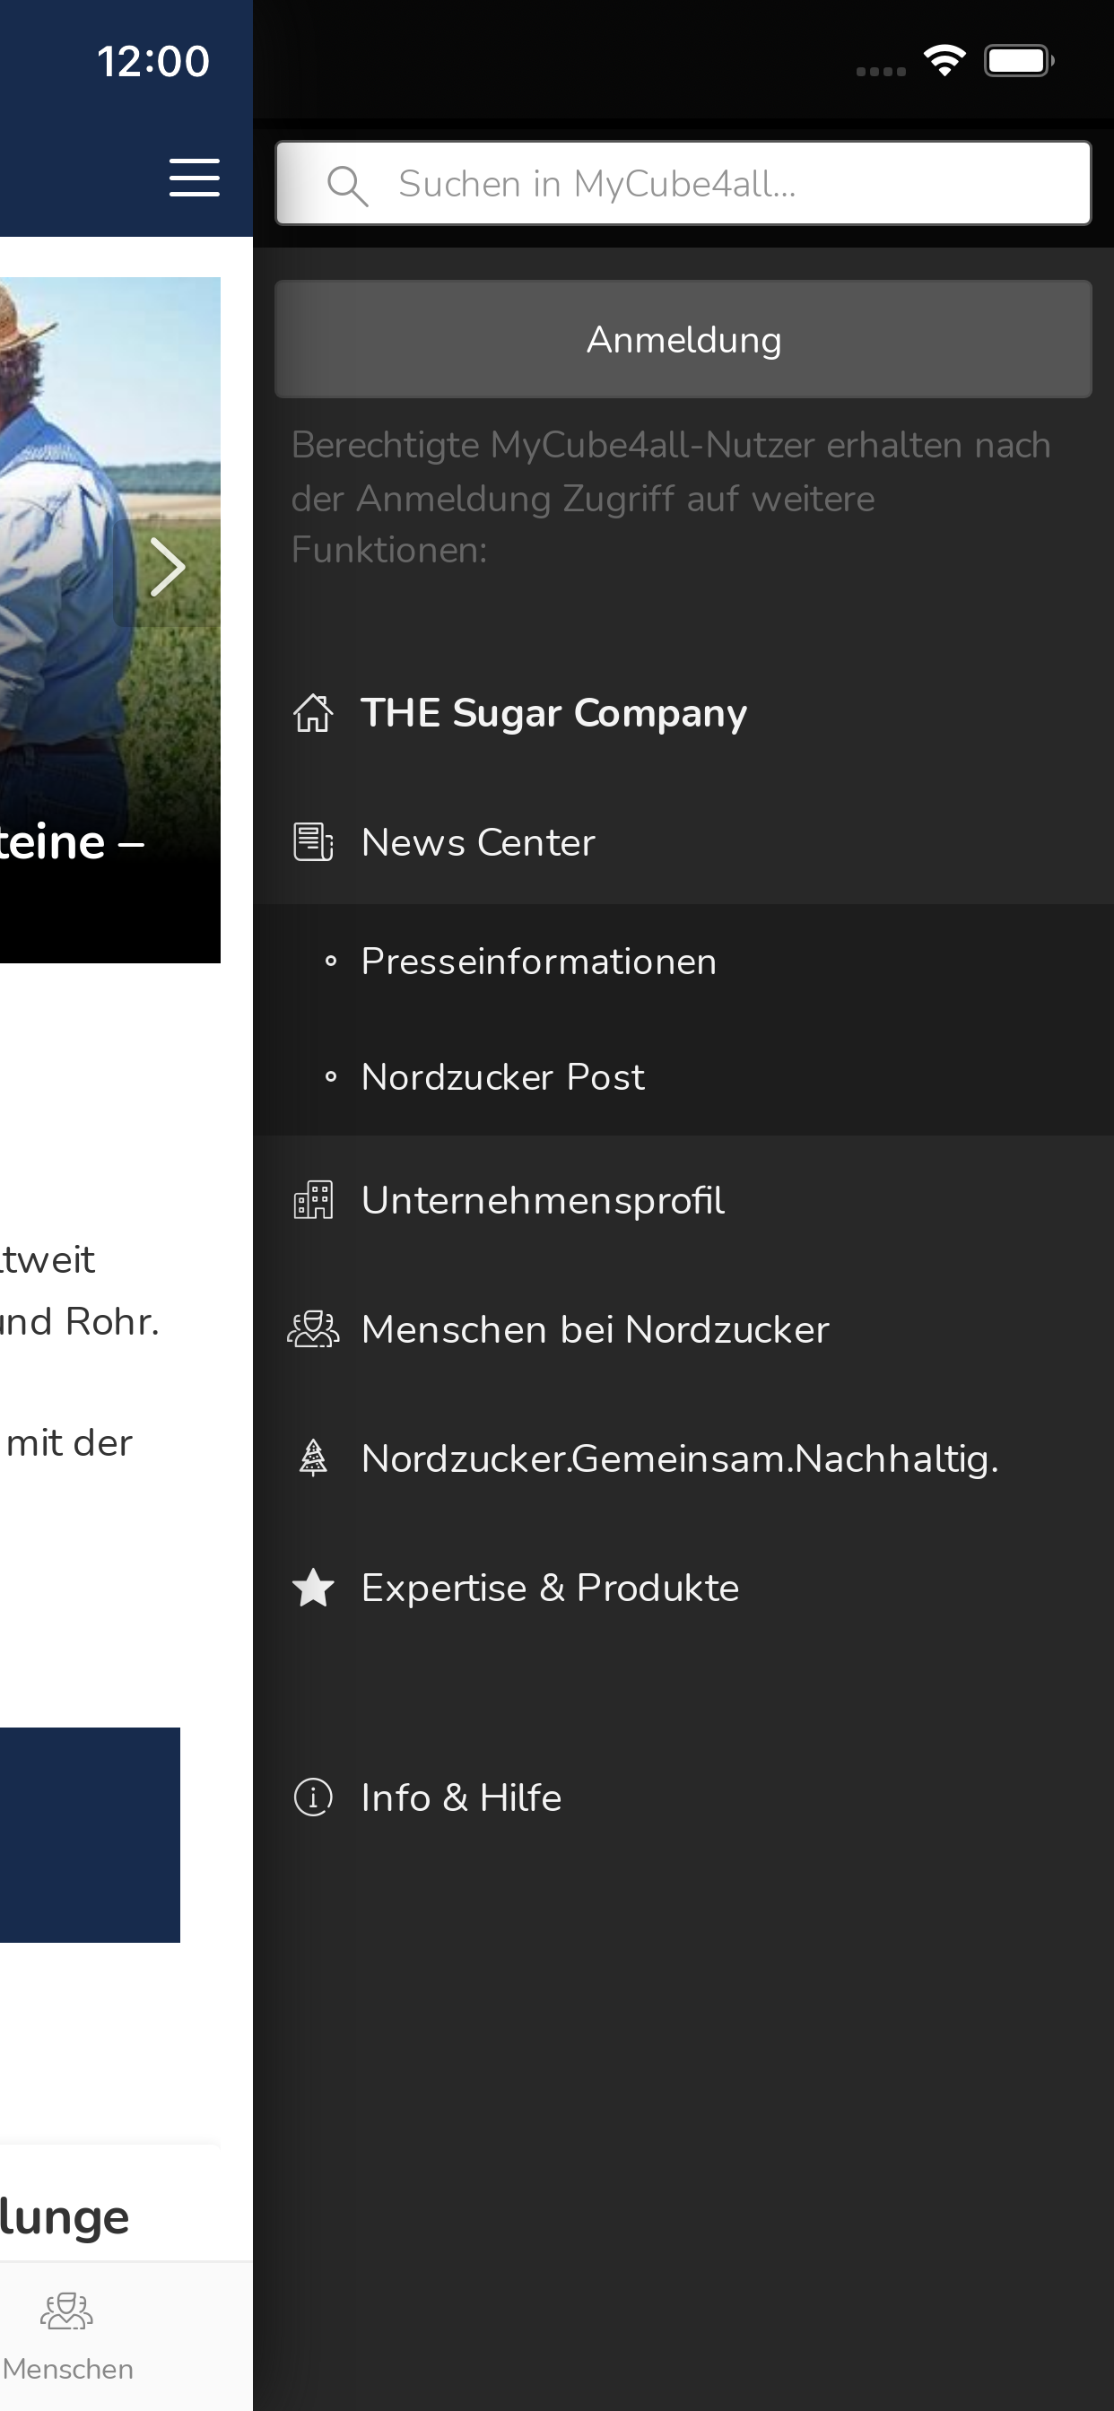Tap the 12:00 clock in status bar
The width and height of the screenshot is (1114, 2411).
point(153,62)
